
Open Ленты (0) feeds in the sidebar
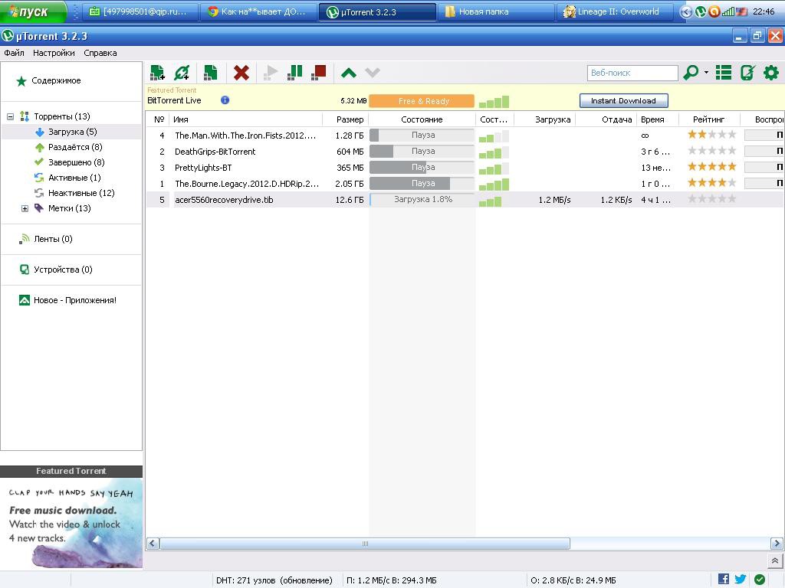point(53,239)
